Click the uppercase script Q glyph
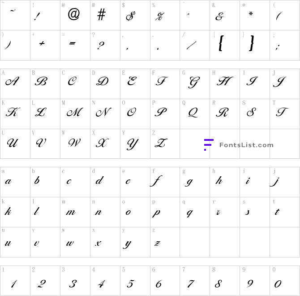Screen dimensions: 300x296 click(193, 112)
